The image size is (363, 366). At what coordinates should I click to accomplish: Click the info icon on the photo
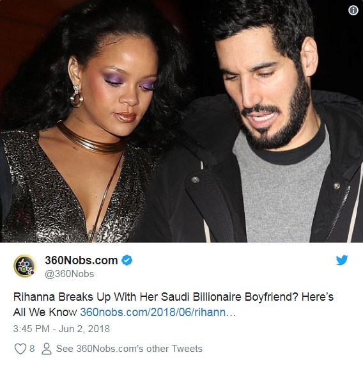[x=353, y=10]
